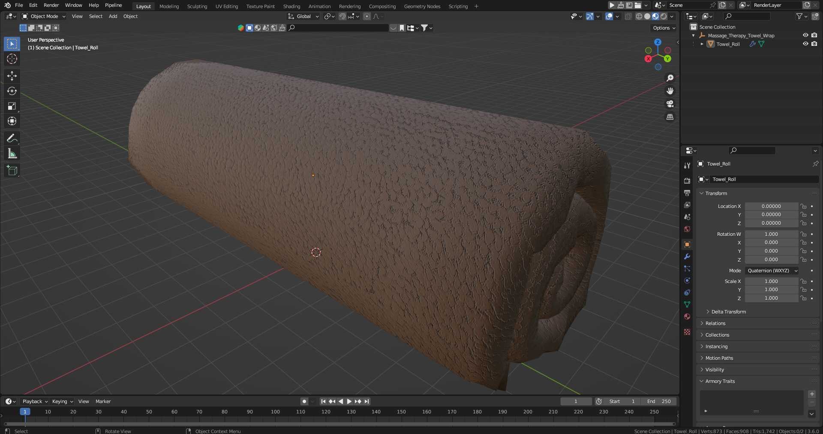Select the Measure tool
The height and width of the screenshot is (434, 823).
pyautogui.click(x=12, y=154)
